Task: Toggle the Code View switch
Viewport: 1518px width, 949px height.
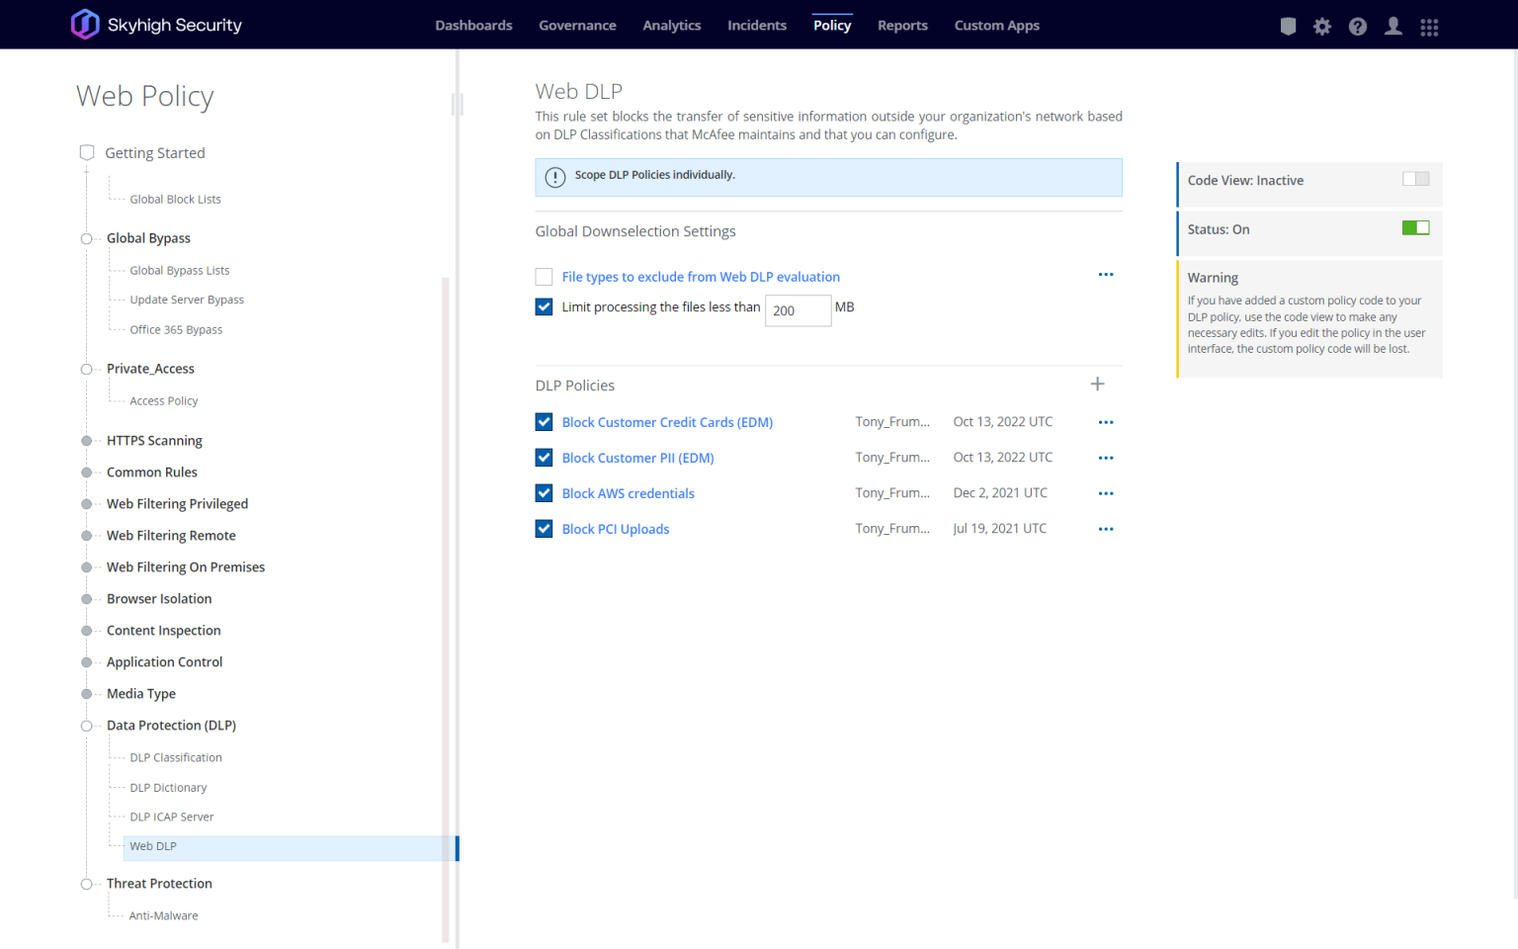Action: point(1415,179)
